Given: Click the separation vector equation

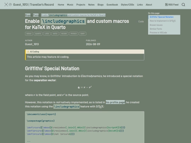Looking at the screenshot, I should [85, 87].
